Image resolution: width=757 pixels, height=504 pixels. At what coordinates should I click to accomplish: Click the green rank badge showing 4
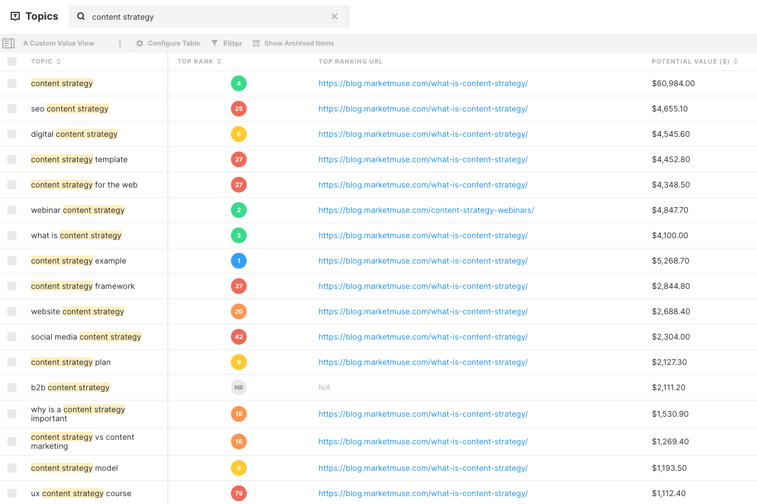(x=238, y=83)
